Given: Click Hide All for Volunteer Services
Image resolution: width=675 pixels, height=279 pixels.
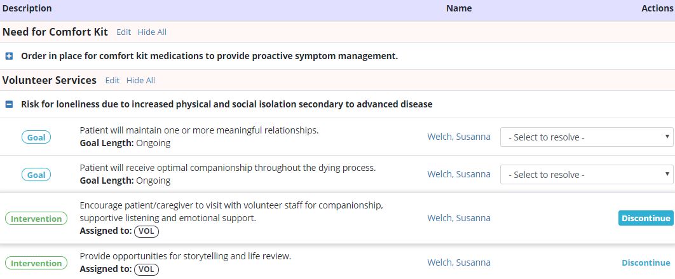Looking at the screenshot, I should 140,80.
